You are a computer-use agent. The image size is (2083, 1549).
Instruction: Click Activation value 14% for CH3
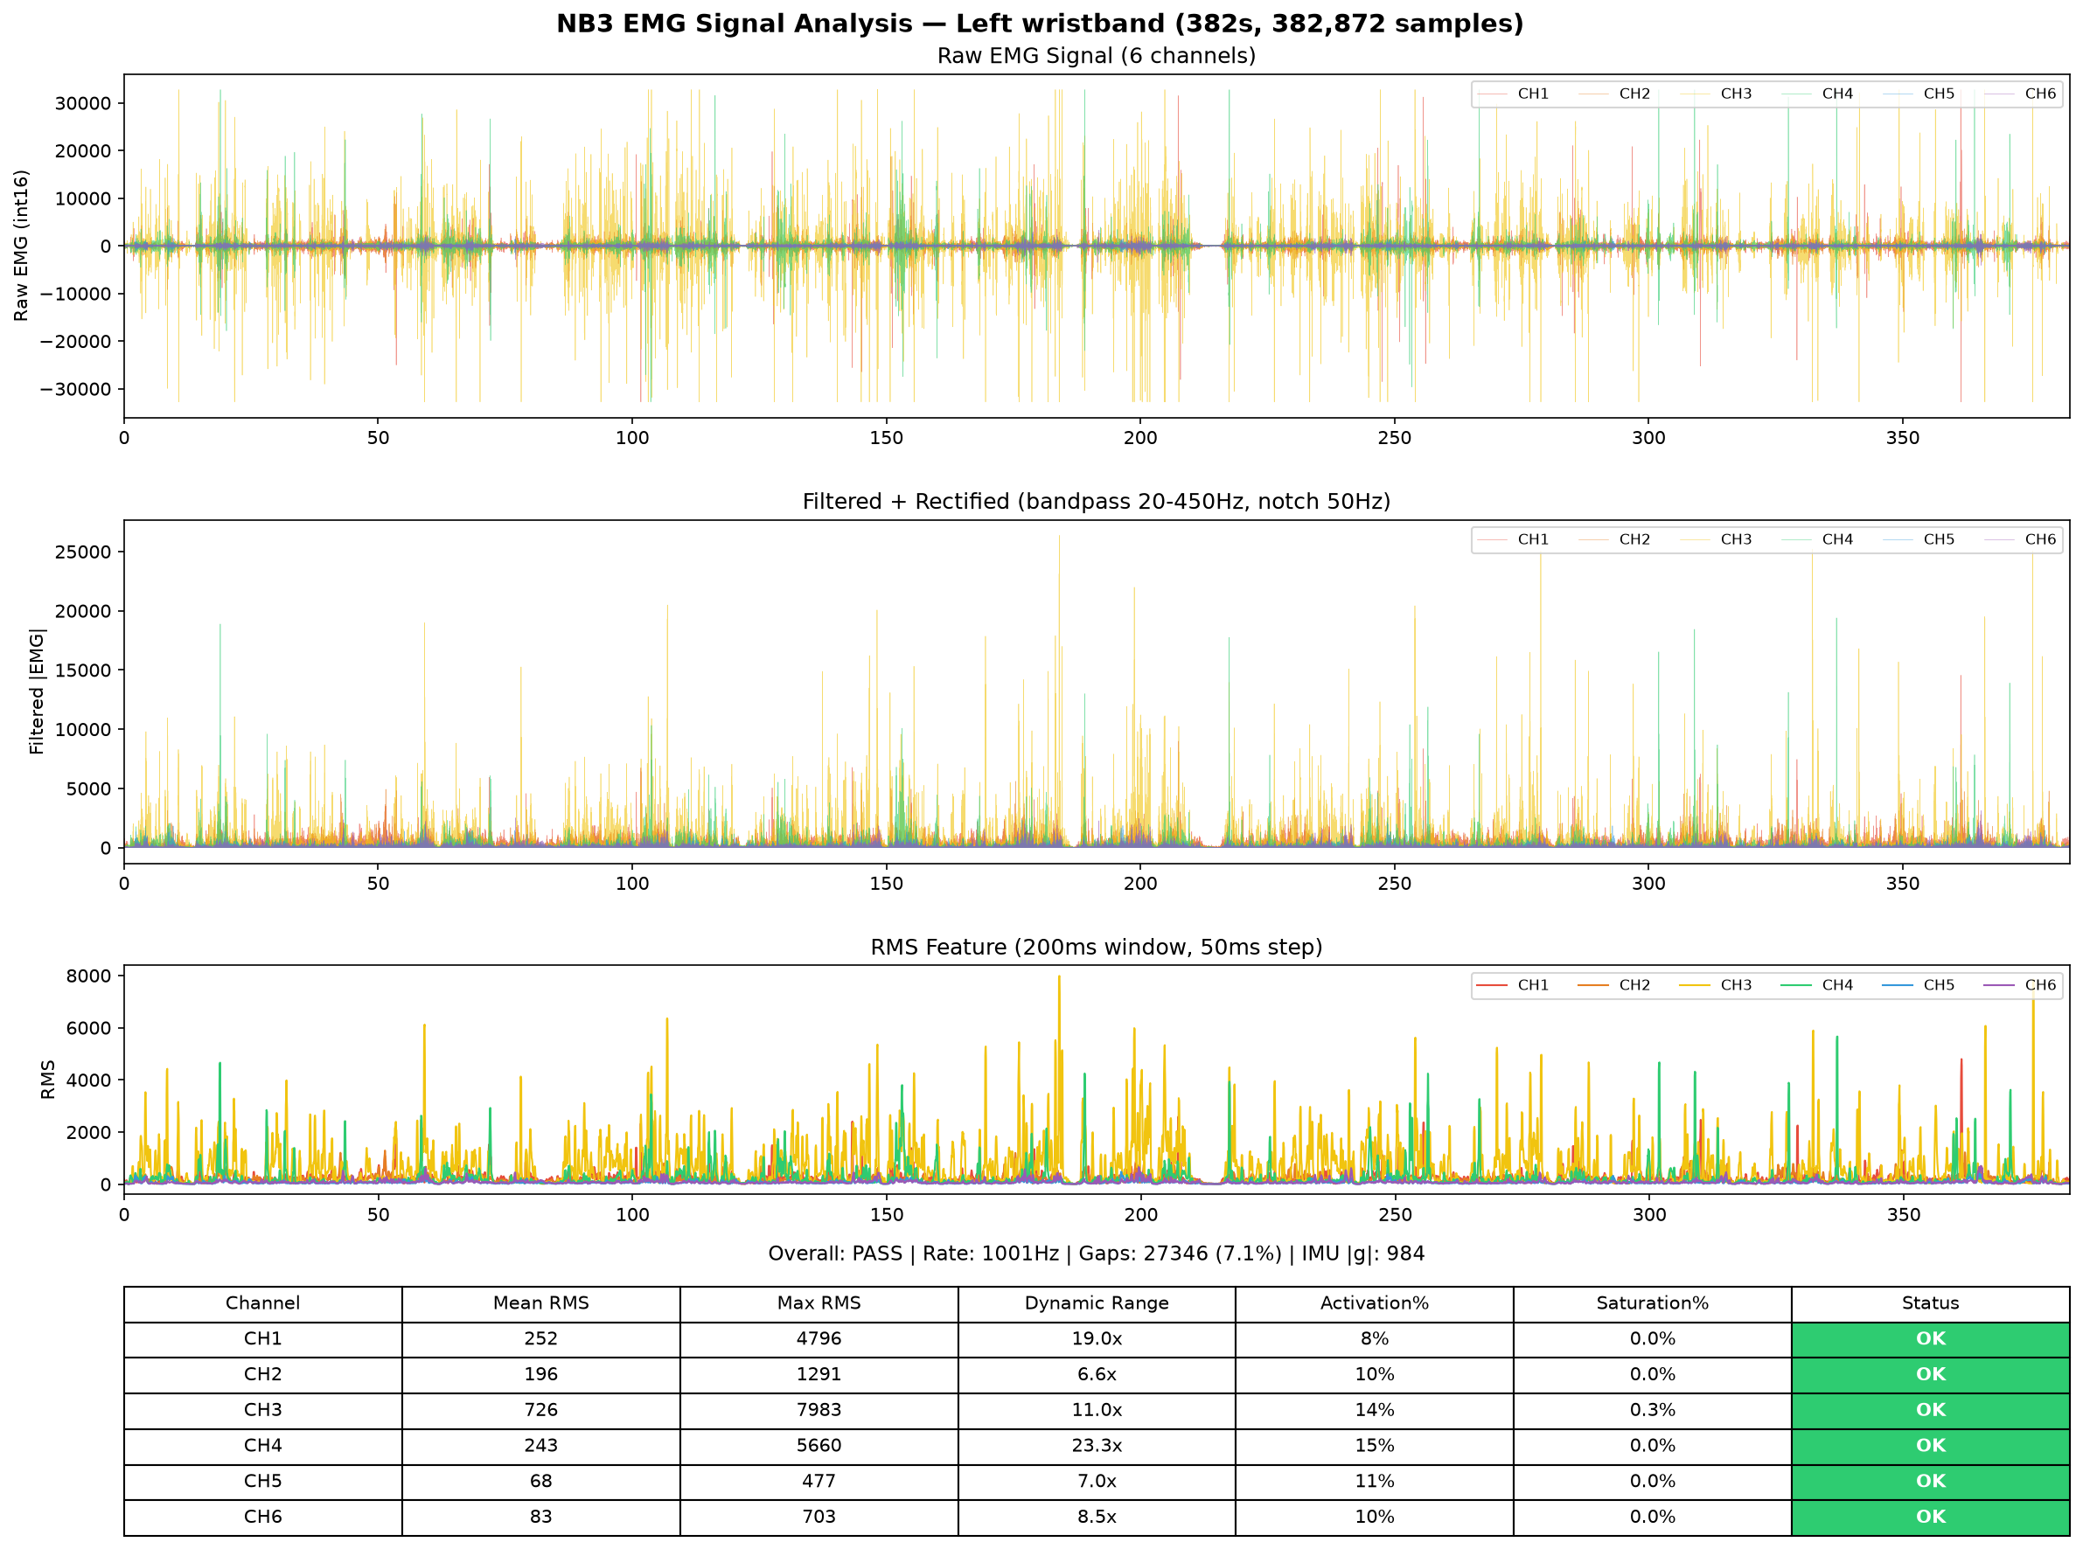coord(1375,1410)
